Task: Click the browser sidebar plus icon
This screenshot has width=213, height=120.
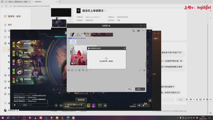Action: pyautogui.click(x=210, y=18)
